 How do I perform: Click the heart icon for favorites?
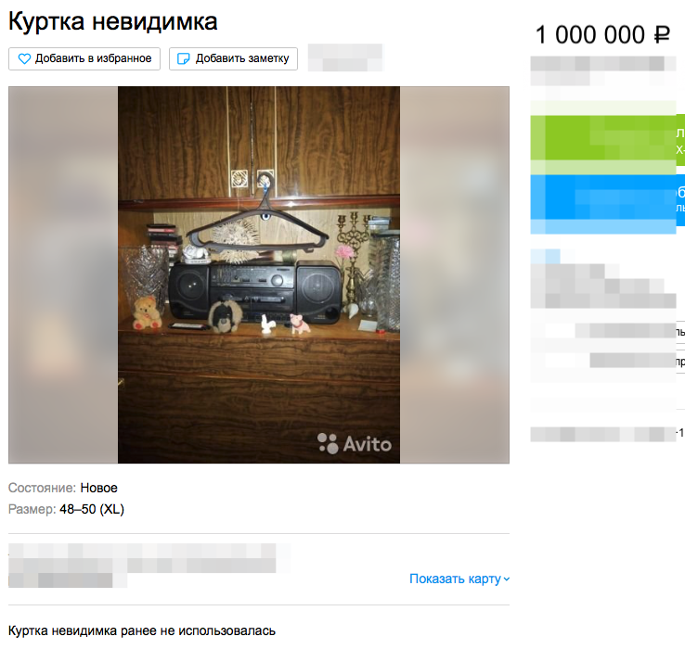pyautogui.click(x=24, y=58)
